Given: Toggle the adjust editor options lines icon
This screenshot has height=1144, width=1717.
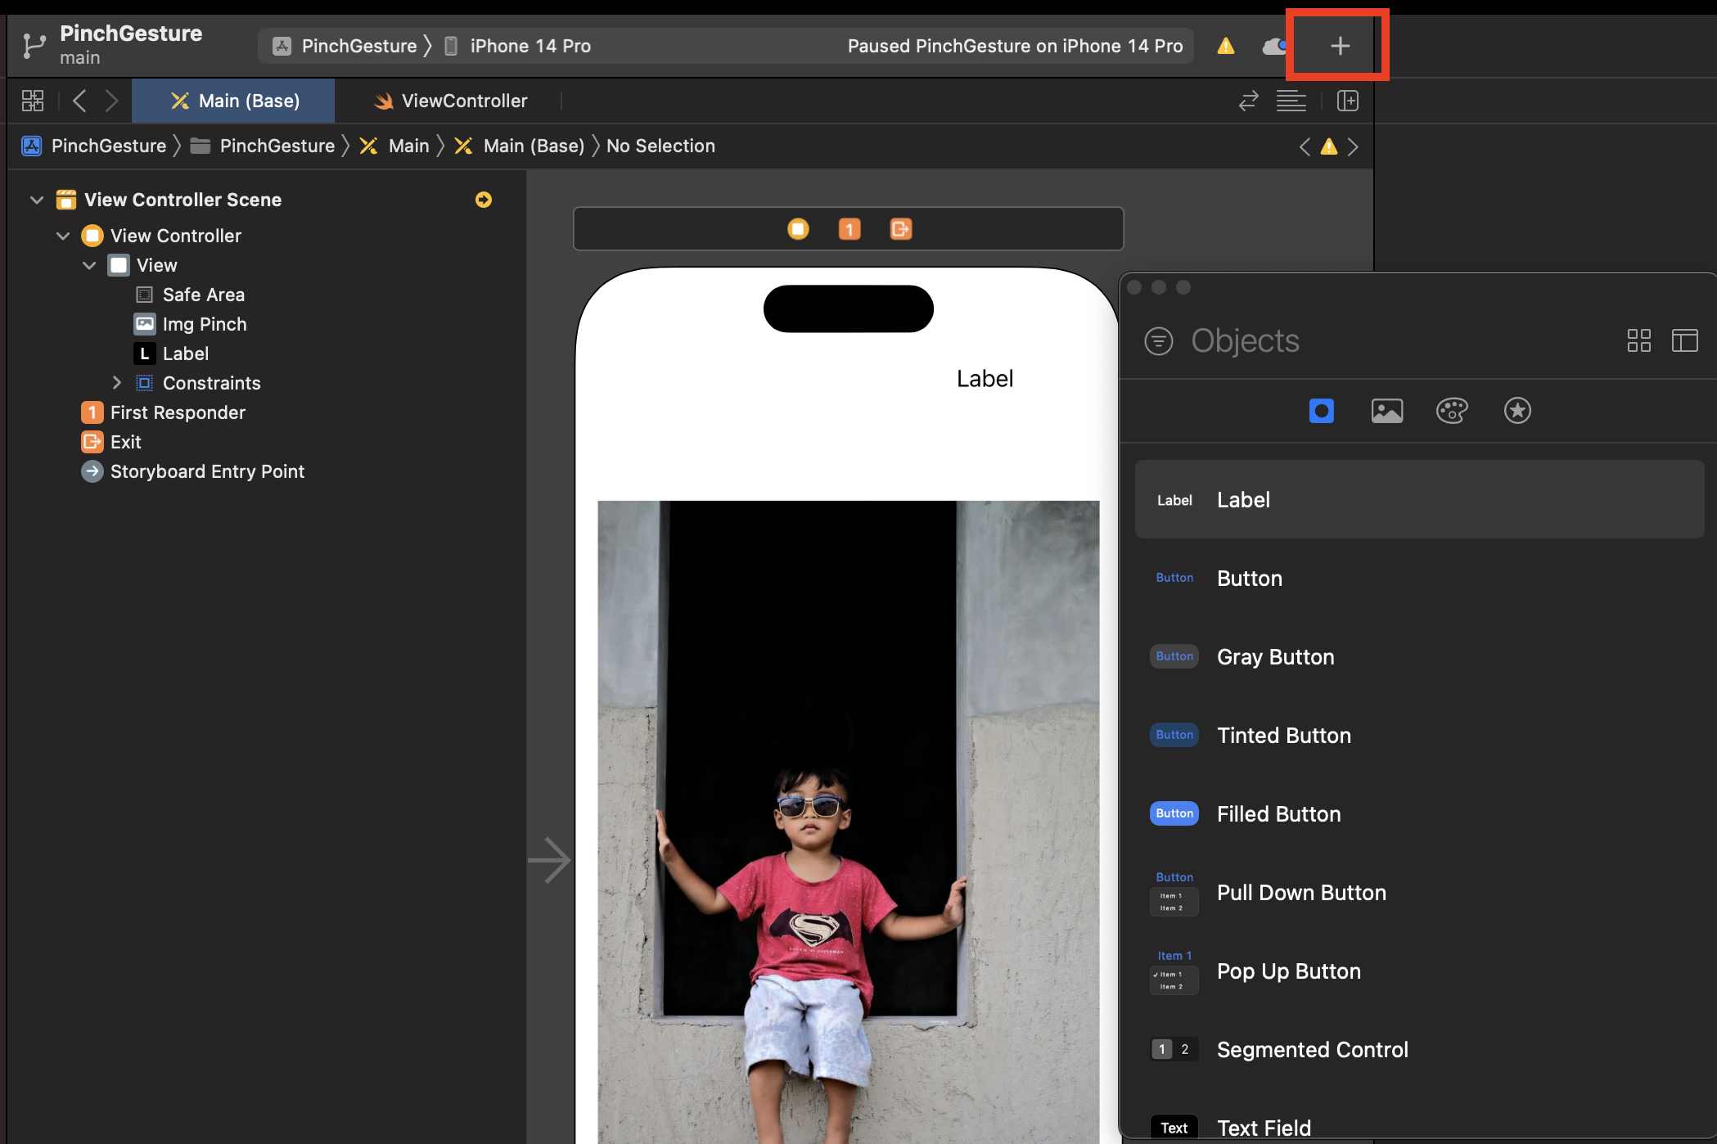Looking at the screenshot, I should 1291,101.
